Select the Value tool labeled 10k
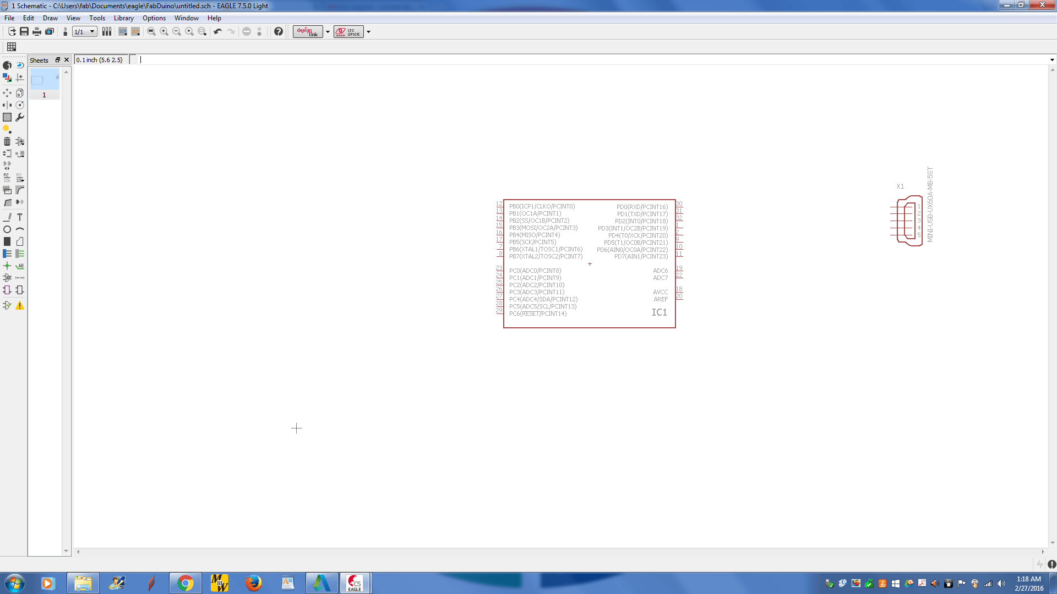 [x=20, y=178]
